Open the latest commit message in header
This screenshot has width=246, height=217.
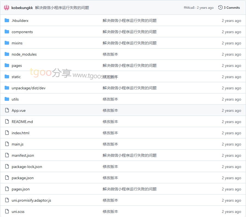coord(62,8)
